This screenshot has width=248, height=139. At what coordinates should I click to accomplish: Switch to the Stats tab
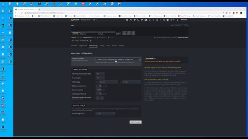point(108,46)
